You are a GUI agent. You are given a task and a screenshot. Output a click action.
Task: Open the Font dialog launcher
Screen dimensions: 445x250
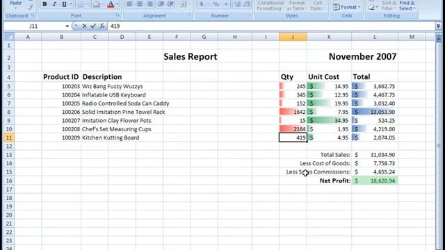(x=118, y=15)
